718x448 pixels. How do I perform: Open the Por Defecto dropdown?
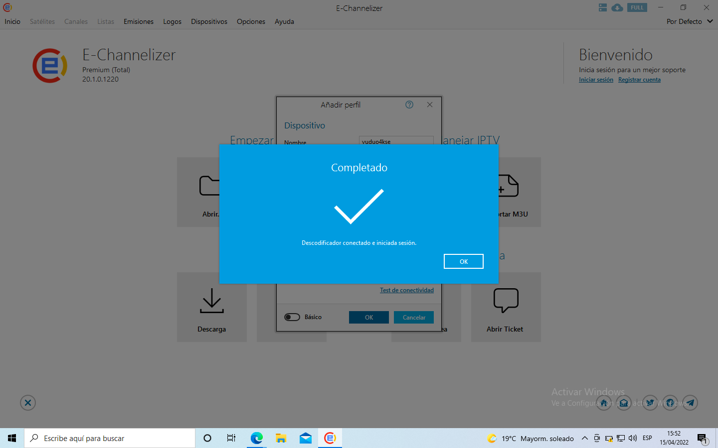(690, 21)
